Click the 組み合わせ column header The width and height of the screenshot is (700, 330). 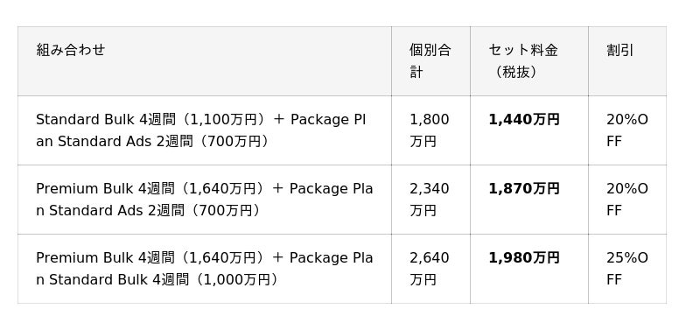[205, 61]
